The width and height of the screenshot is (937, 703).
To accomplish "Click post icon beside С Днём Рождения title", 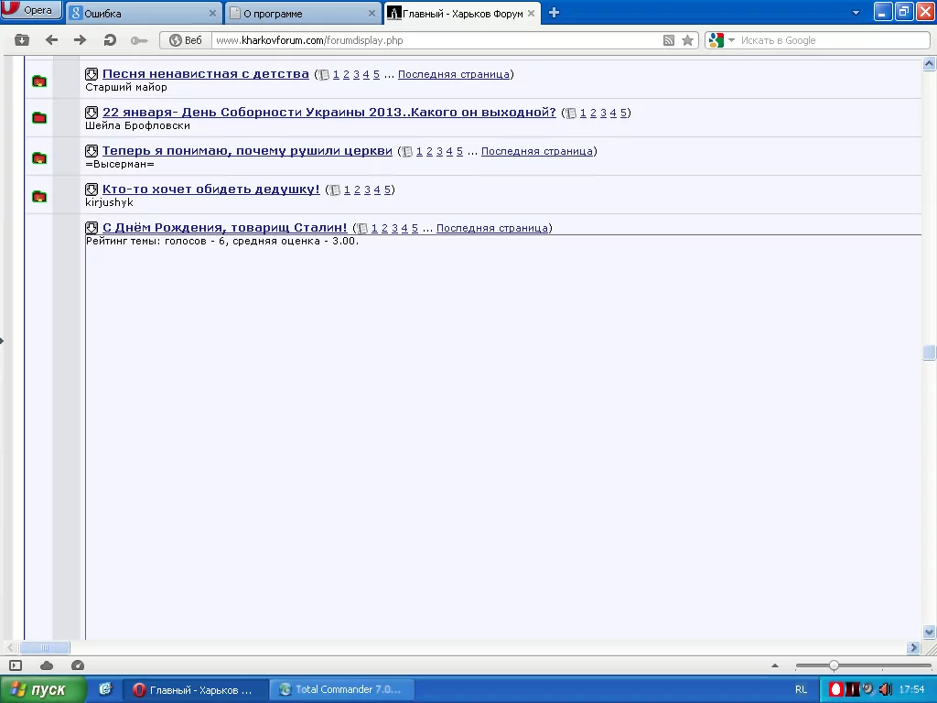I will (92, 228).
